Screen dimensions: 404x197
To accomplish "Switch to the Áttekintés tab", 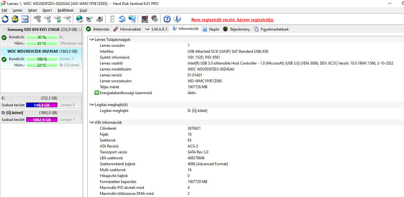I will [x=98, y=29].
